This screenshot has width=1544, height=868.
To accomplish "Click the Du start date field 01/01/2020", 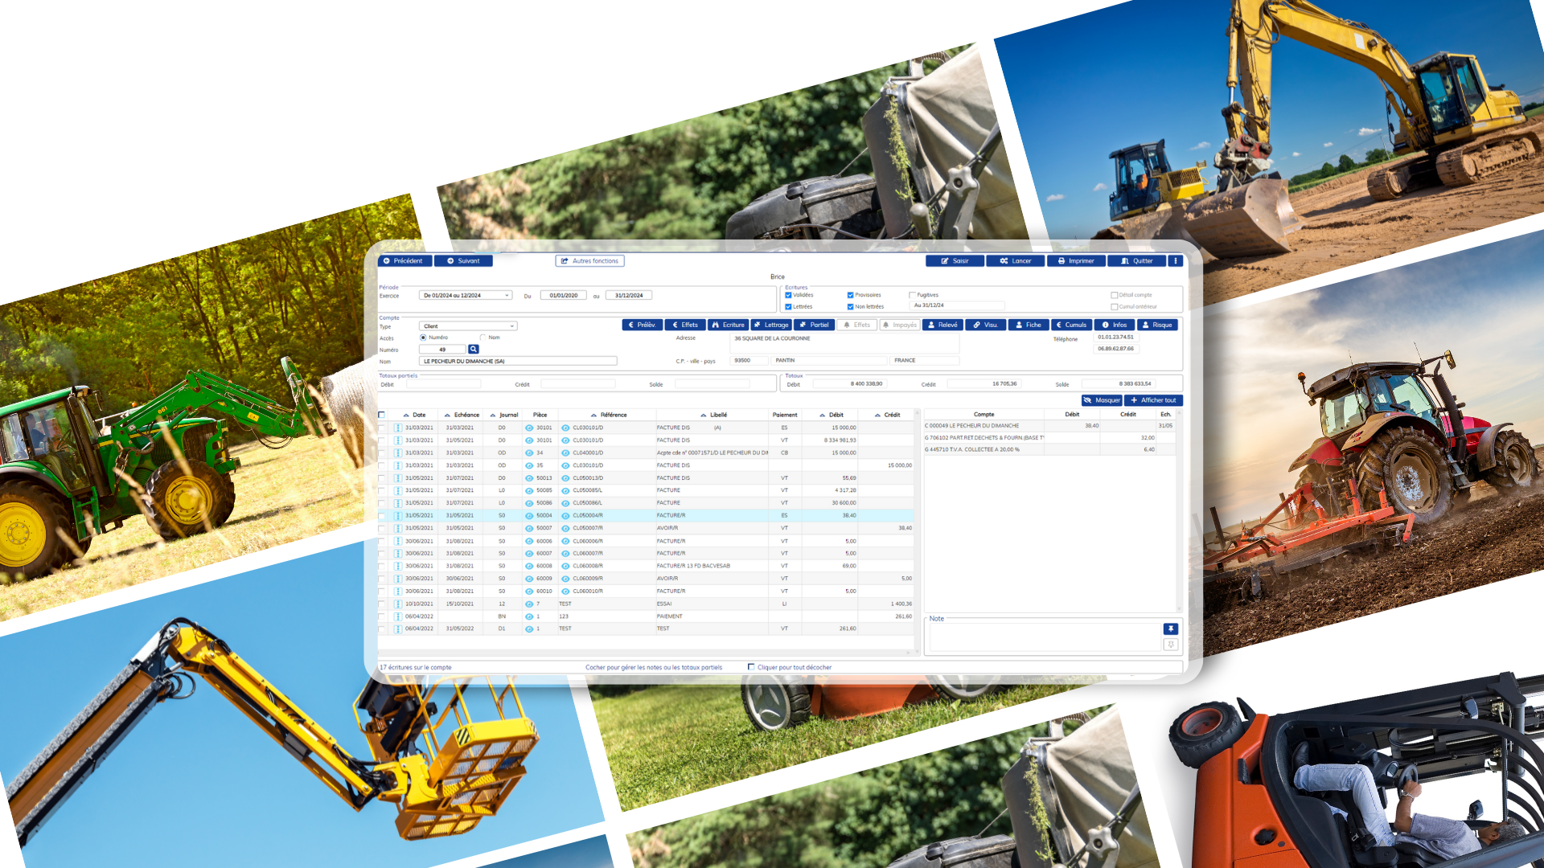I will tap(564, 295).
